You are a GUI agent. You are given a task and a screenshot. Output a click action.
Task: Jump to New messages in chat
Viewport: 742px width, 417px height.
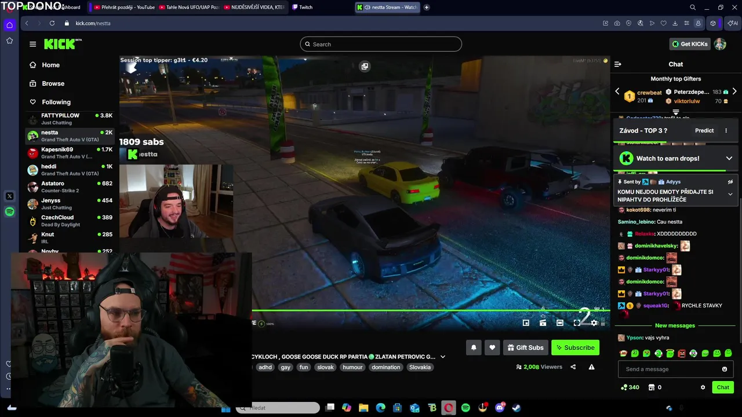tap(675, 325)
